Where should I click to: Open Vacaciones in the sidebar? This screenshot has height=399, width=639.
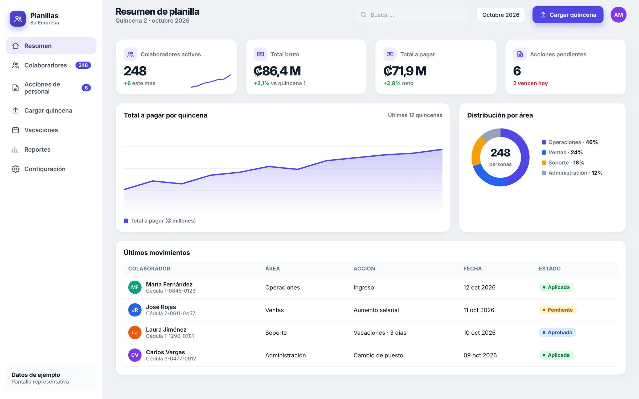tap(51, 130)
